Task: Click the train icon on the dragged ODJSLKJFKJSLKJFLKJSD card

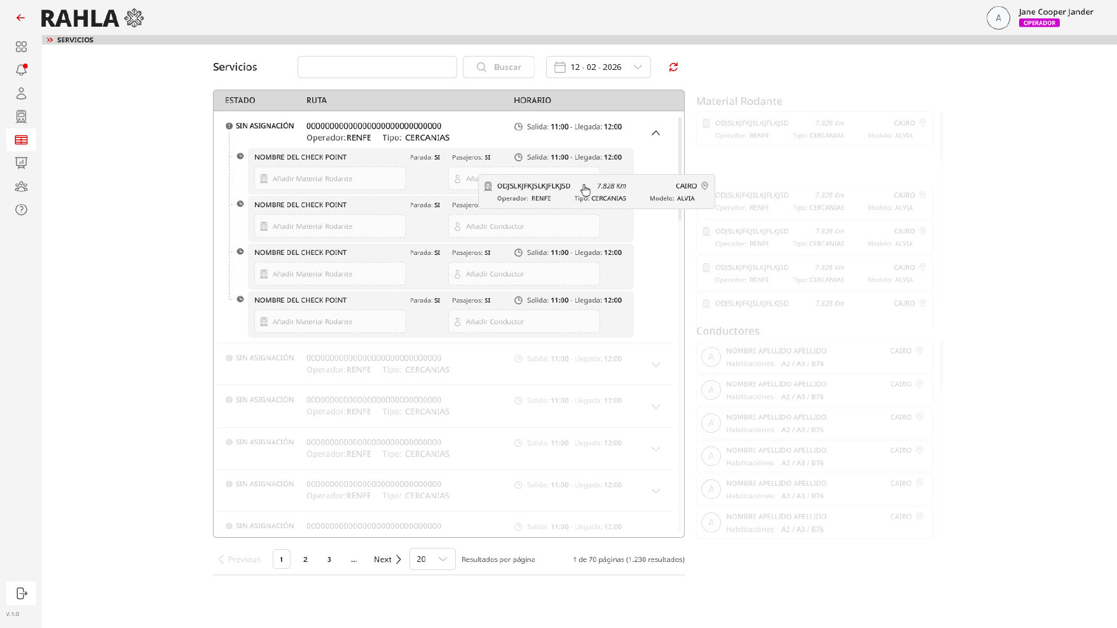Action: point(488,186)
